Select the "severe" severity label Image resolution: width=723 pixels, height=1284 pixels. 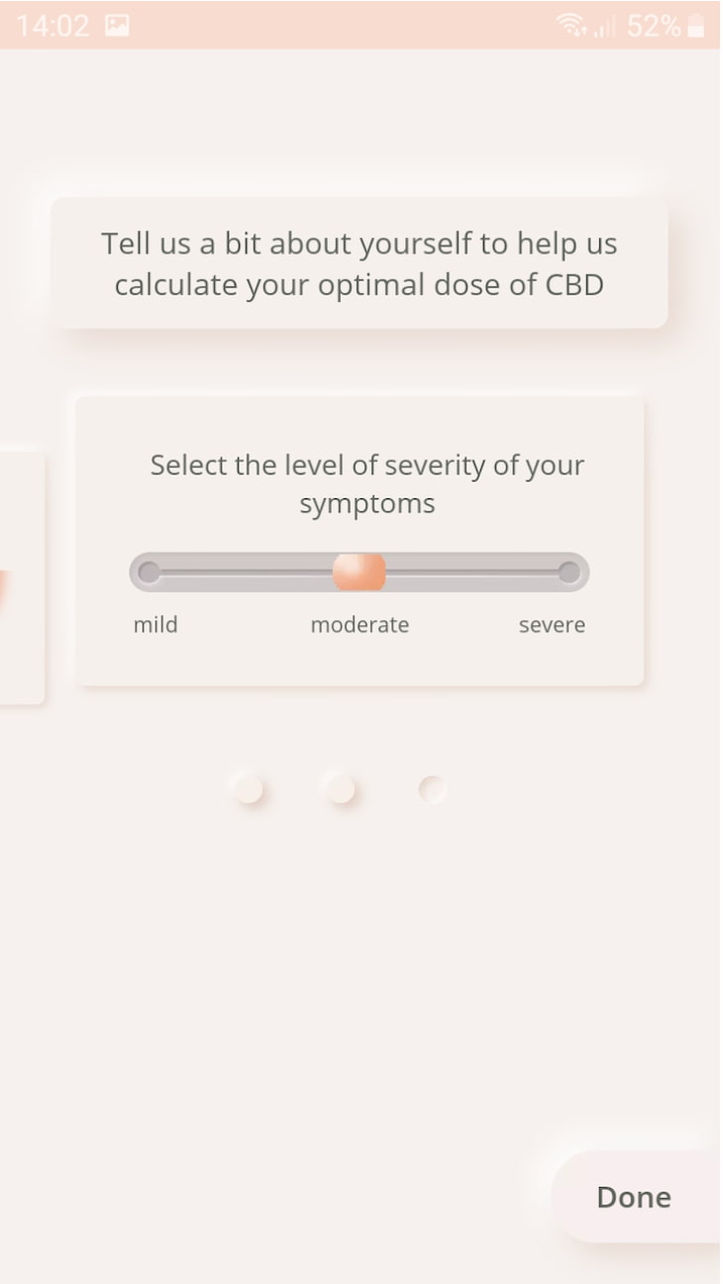coord(552,625)
